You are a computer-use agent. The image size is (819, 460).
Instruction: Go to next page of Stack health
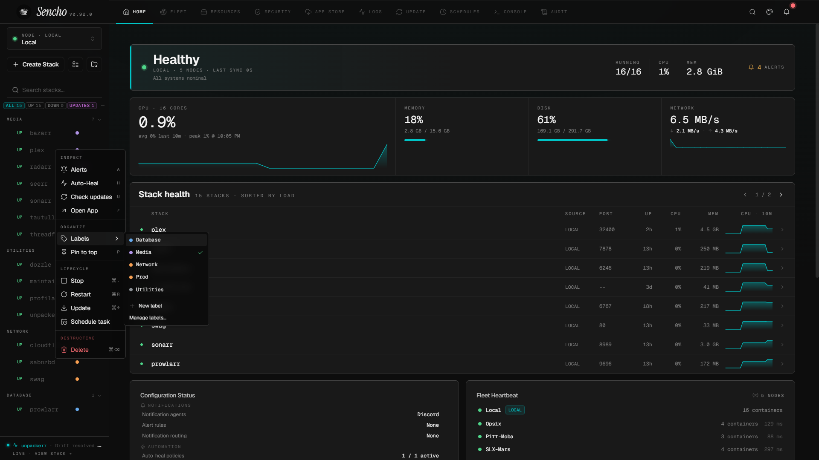click(x=781, y=195)
